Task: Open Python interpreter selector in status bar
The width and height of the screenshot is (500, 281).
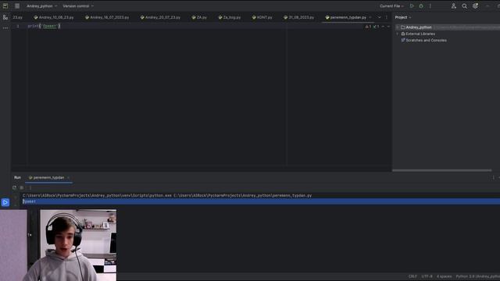Action: click(x=477, y=276)
